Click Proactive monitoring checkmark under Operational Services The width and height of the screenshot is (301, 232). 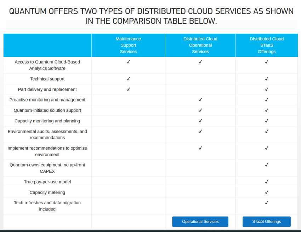[200, 100]
